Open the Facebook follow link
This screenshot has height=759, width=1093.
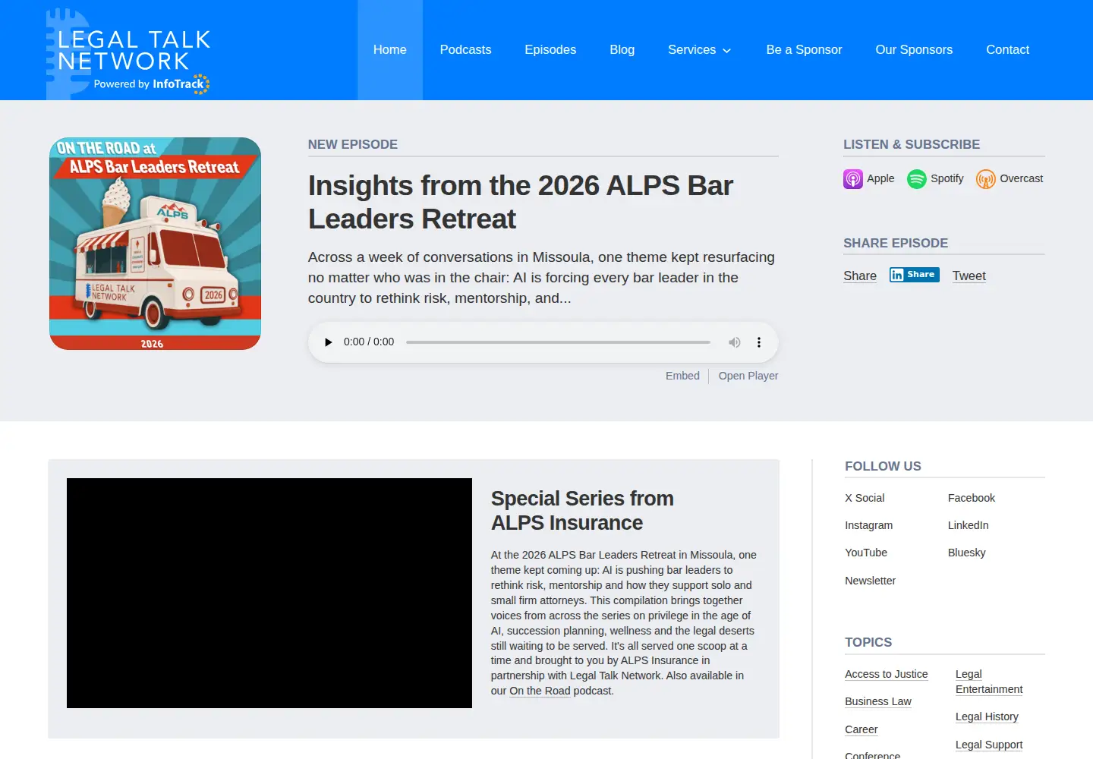click(972, 498)
